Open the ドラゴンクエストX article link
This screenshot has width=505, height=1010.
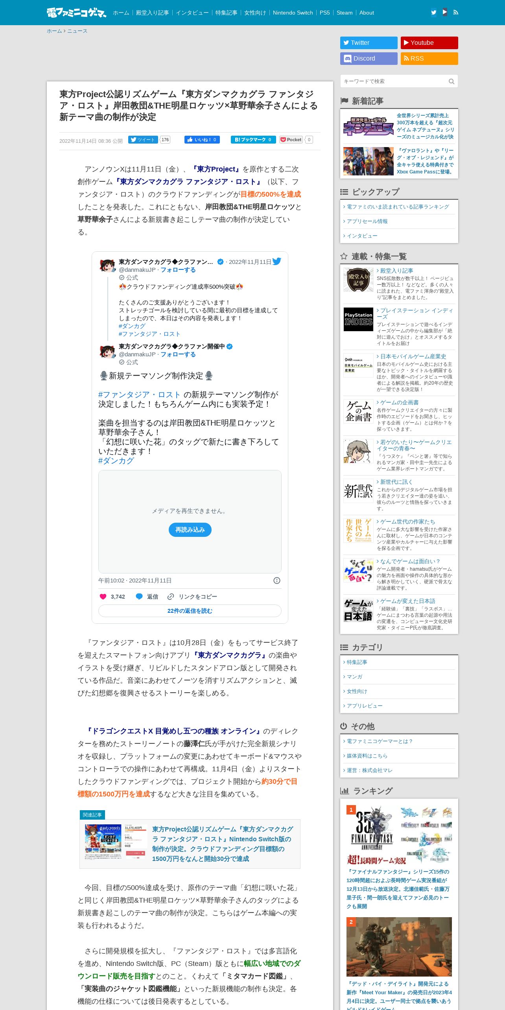point(173,731)
